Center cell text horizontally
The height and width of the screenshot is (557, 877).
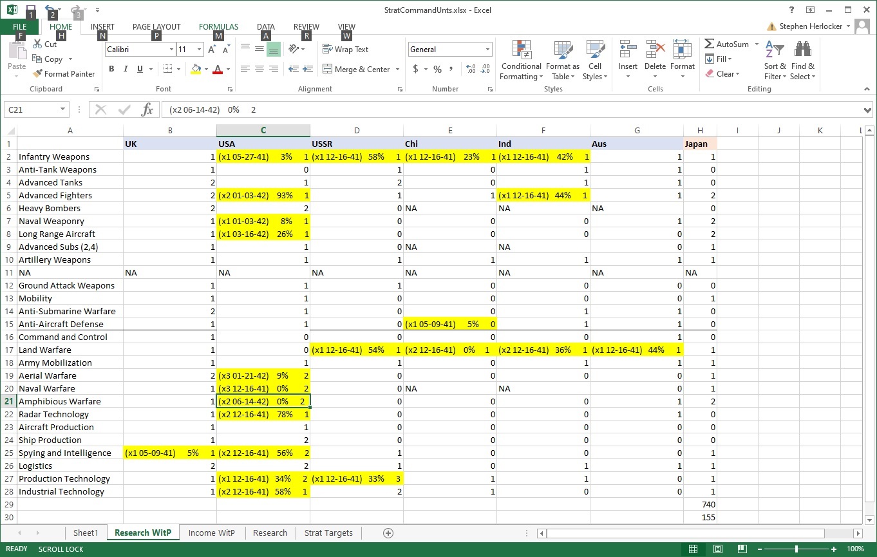(x=259, y=69)
